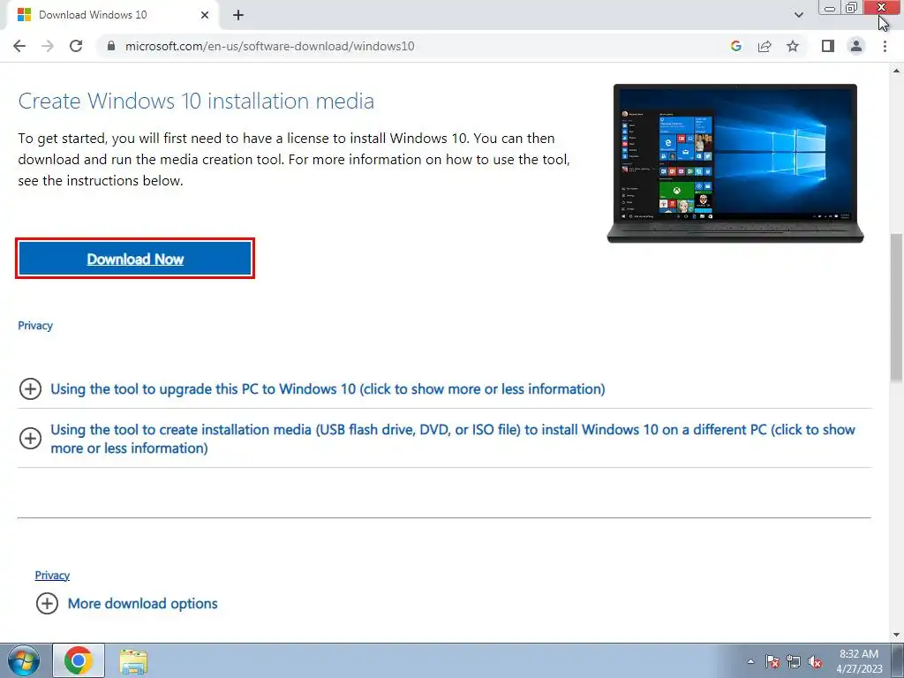Click the Chrome taskbar icon
The height and width of the screenshot is (678, 904).
[x=79, y=660]
